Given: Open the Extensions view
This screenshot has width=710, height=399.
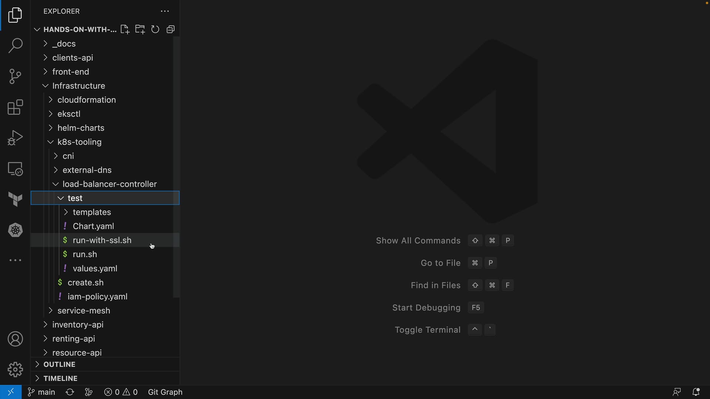Looking at the screenshot, I should [x=15, y=107].
